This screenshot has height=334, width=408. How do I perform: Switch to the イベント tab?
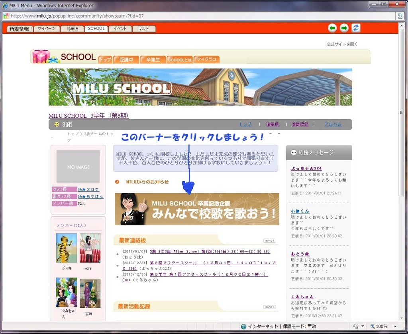click(120, 29)
